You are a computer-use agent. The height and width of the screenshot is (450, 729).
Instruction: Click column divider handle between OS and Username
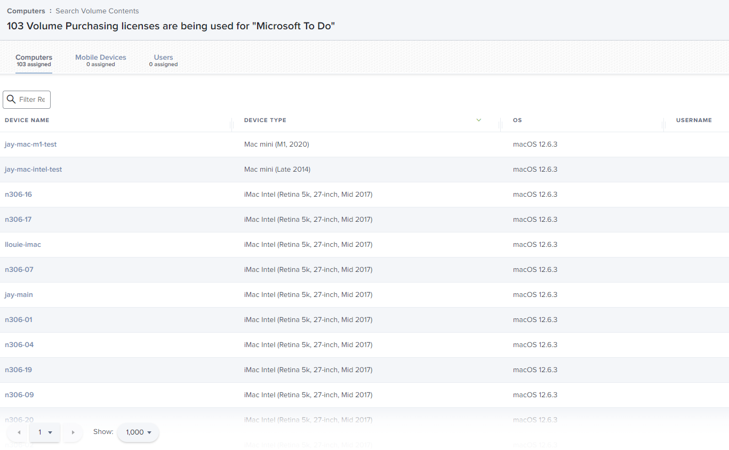point(664,125)
